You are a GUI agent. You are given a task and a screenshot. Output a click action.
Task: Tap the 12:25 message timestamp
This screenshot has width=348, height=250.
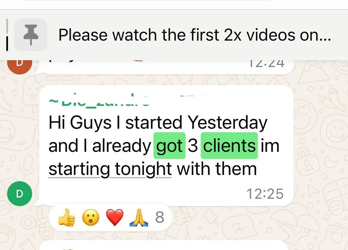click(x=265, y=194)
